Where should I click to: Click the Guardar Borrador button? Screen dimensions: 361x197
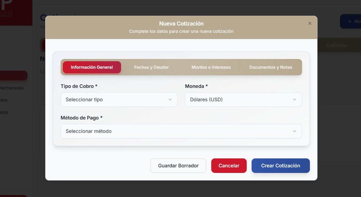(178, 166)
